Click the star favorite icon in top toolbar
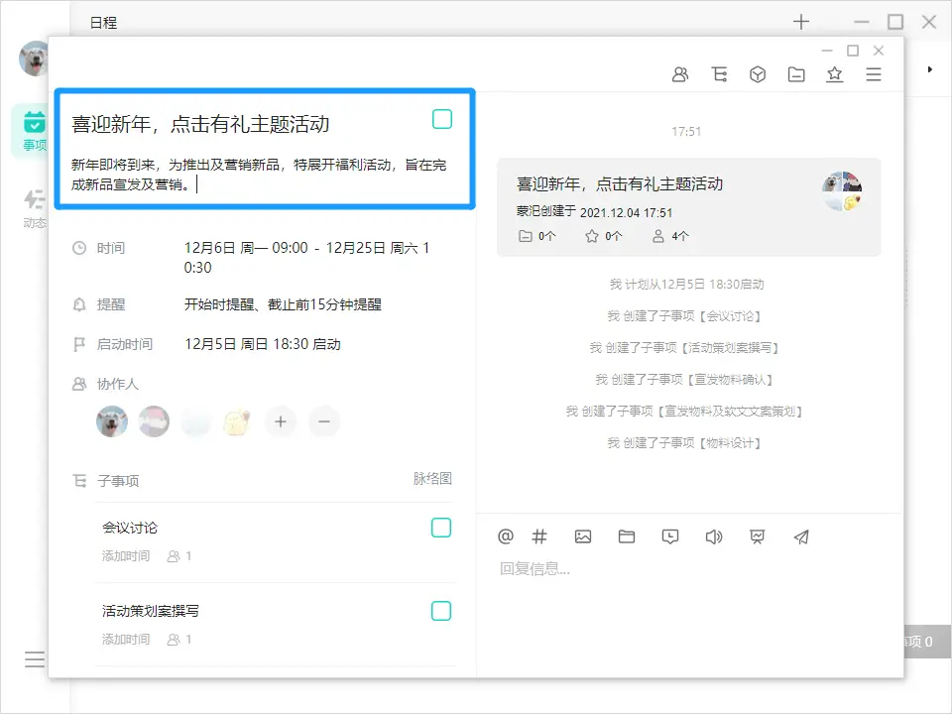 click(835, 74)
